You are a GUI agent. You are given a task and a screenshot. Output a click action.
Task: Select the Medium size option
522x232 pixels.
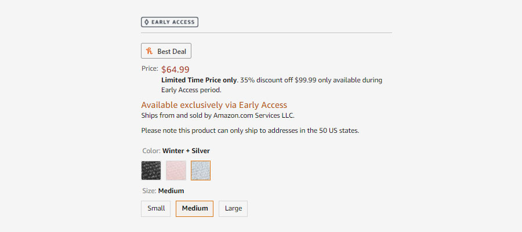point(195,209)
